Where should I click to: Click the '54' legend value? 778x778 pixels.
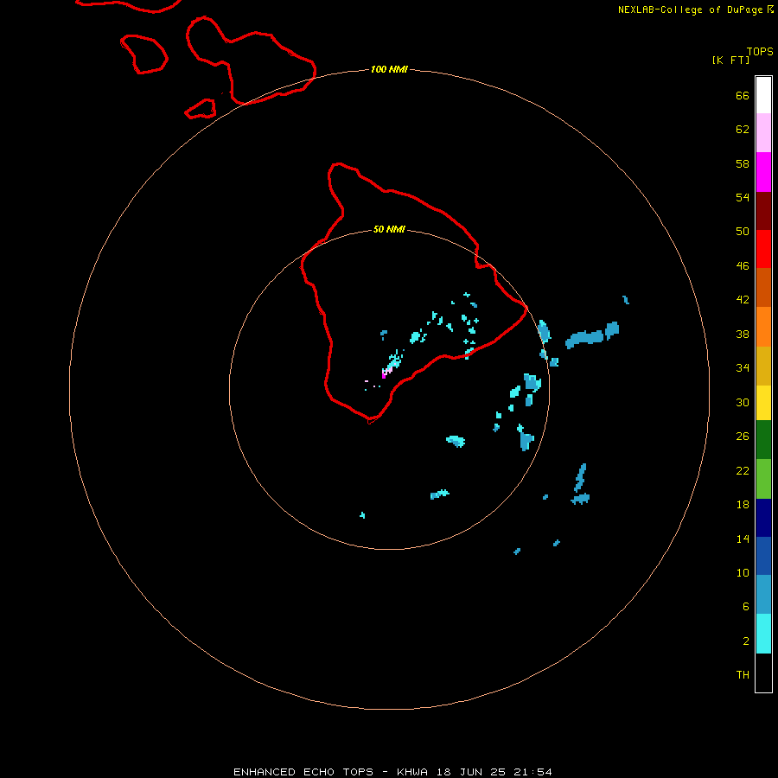pyautogui.click(x=743, y=197)
